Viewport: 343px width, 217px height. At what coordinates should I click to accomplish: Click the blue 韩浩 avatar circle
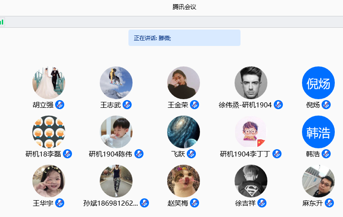[x=318, y=132]
